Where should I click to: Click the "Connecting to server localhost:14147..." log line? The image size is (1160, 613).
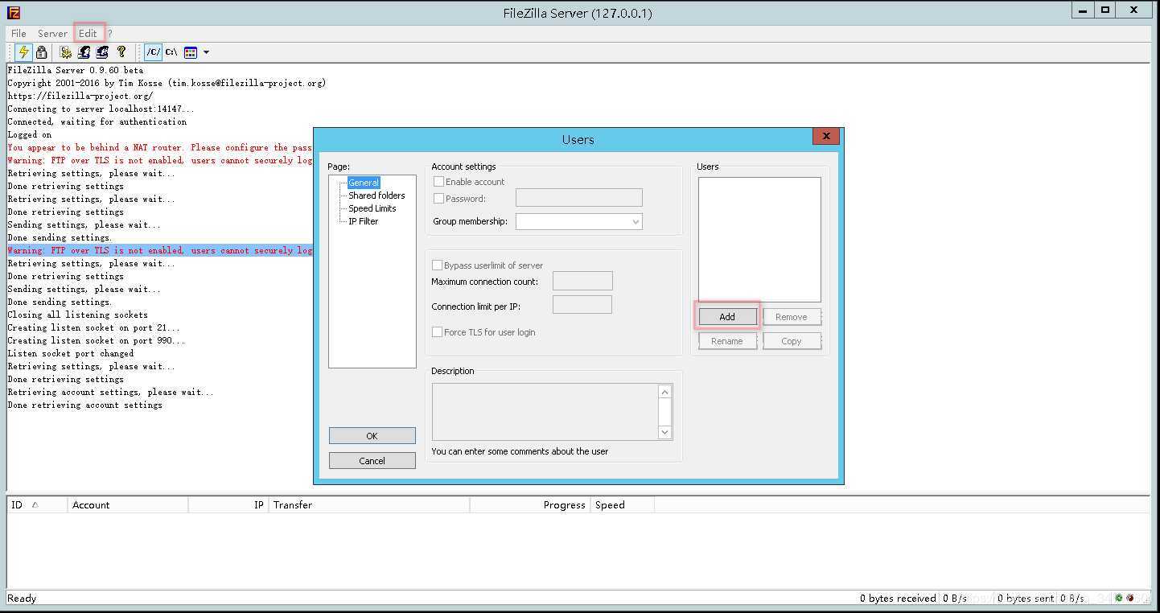click(101, 109)
